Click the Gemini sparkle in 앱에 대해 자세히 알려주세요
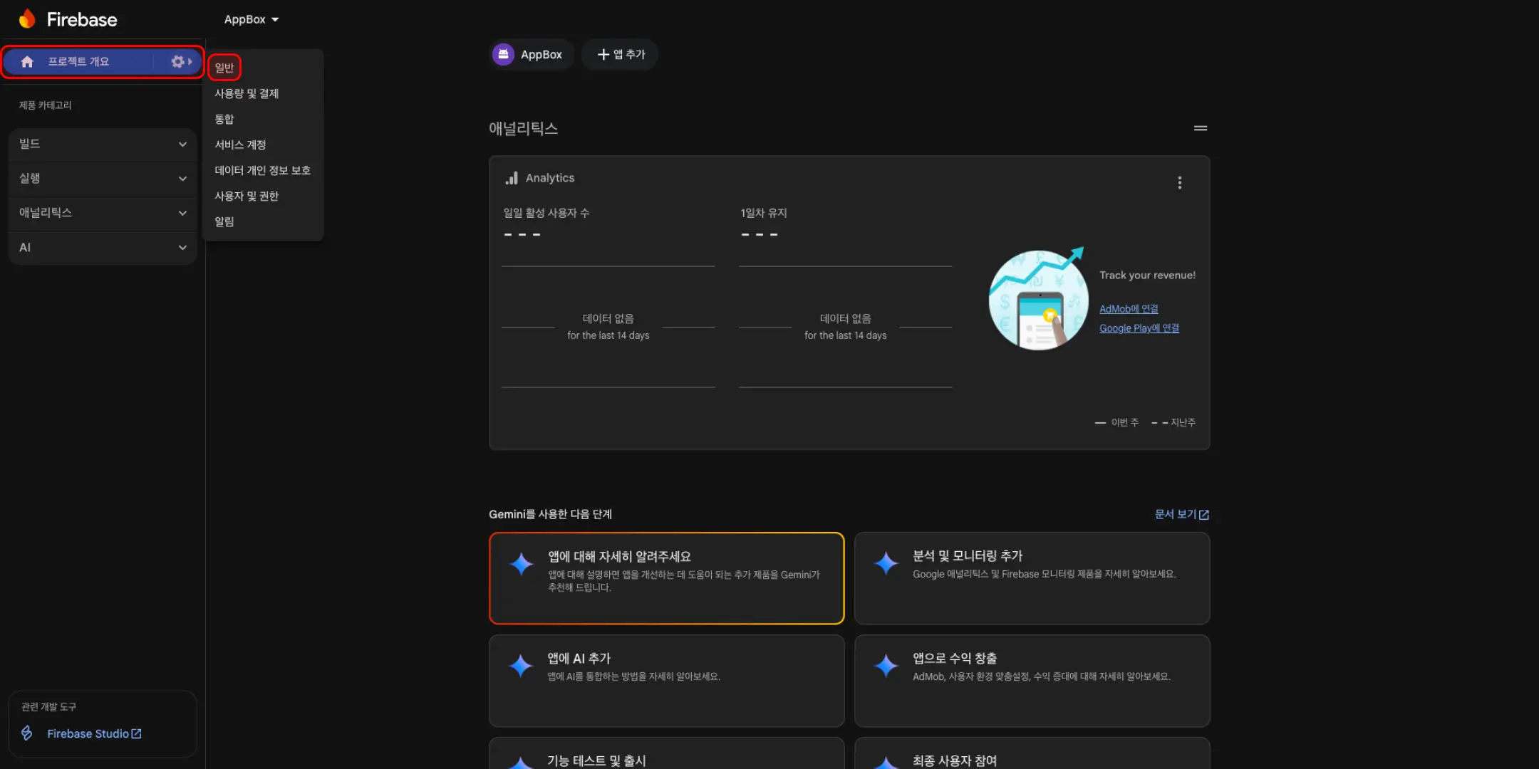The image size is (1539, 769). [522, 564]
